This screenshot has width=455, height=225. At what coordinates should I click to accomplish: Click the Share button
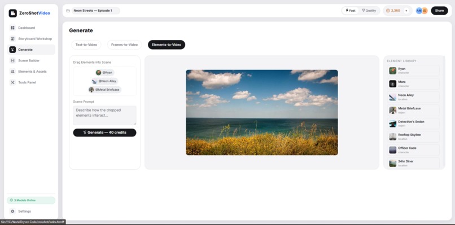(x=439, y=11)
